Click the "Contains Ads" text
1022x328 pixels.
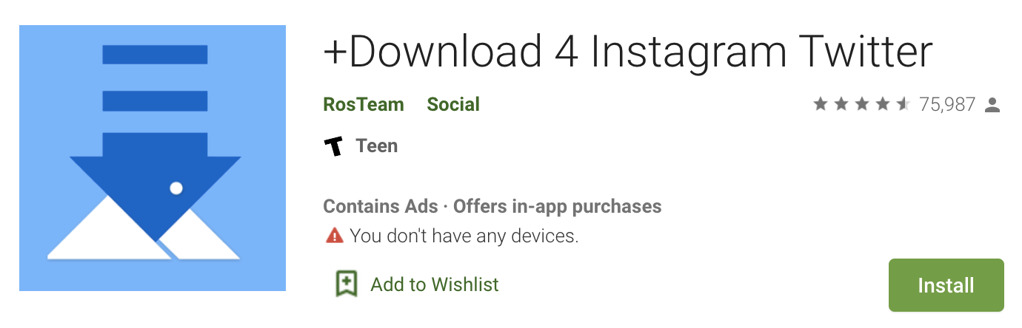point(380,206)
